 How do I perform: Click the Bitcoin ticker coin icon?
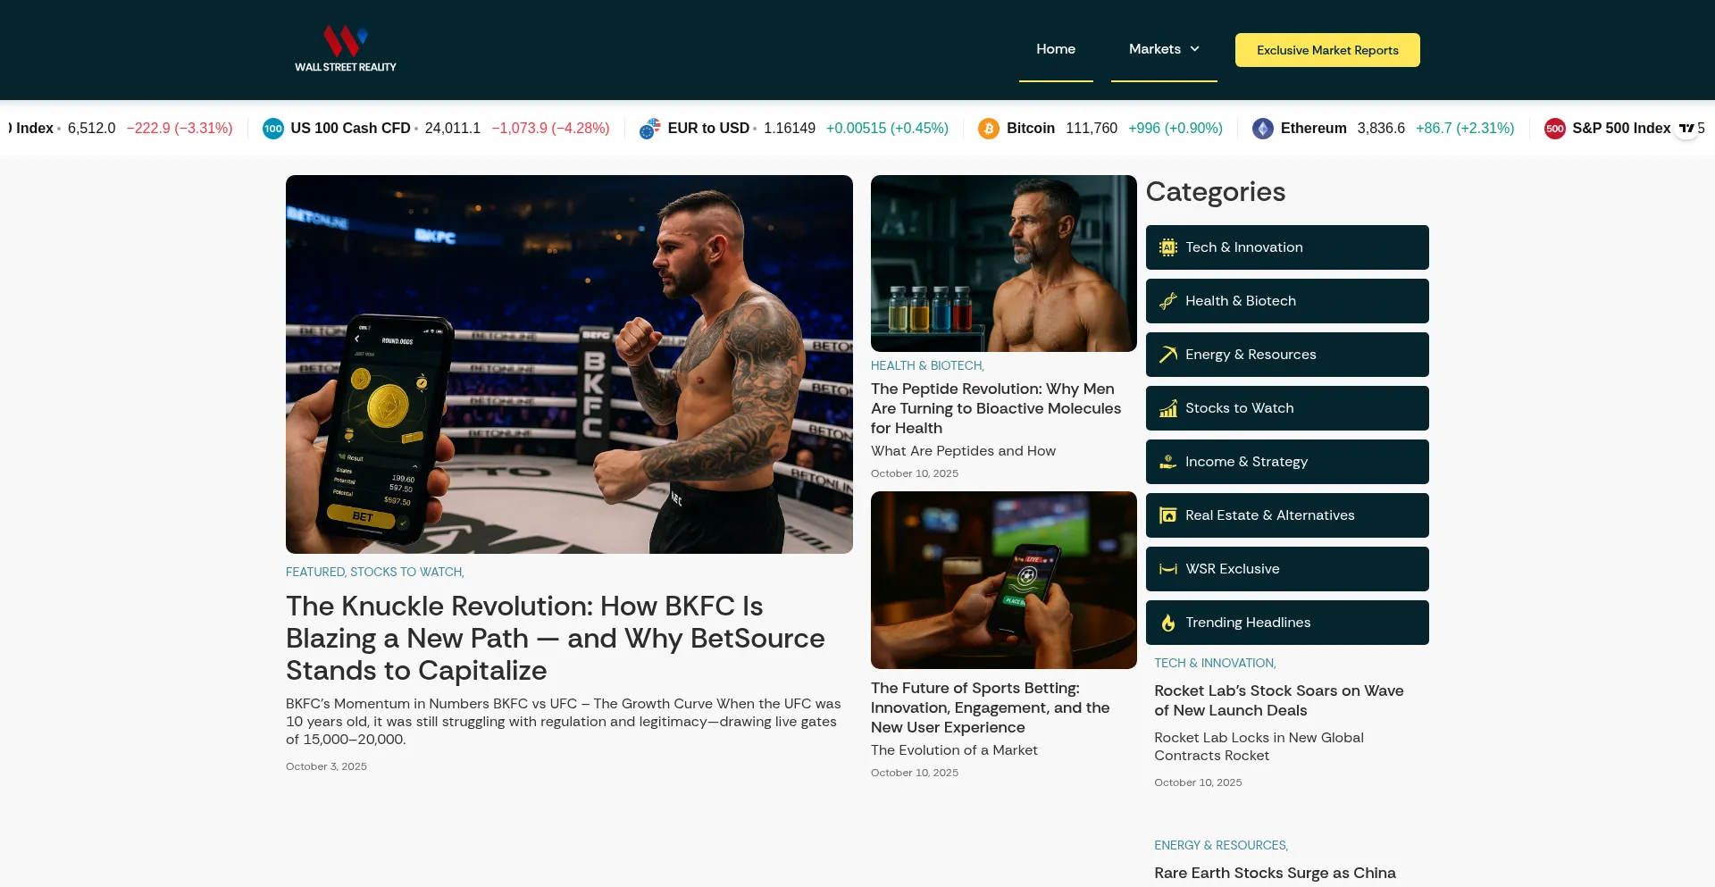989,129
